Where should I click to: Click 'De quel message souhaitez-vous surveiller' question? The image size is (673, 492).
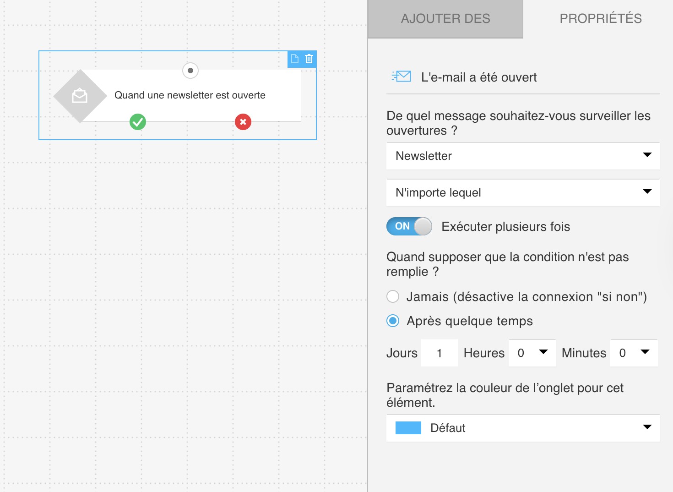[x=518, y=123]
